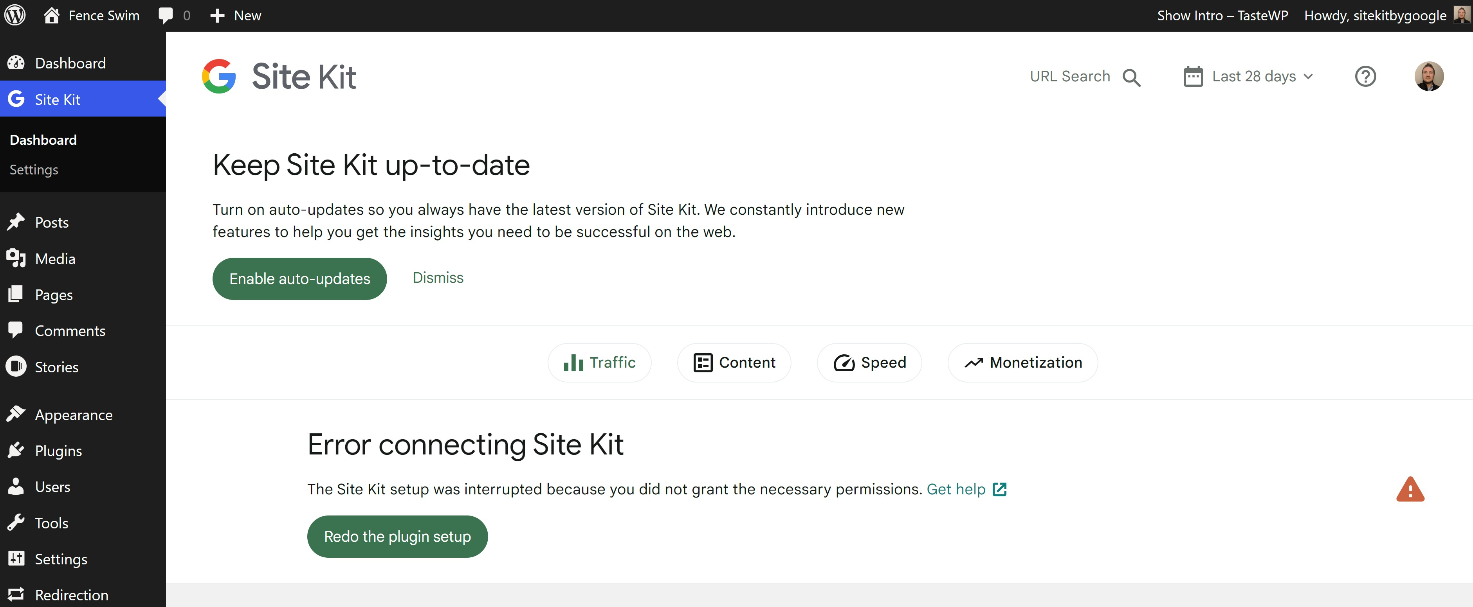Image resolution: width=1473 pixels, height=607 pixels.
Task: Click the WordPress logo in admin bar
Action: (15, 15)
